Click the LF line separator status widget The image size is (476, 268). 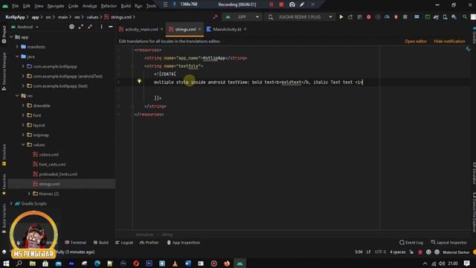click(369, 252)
